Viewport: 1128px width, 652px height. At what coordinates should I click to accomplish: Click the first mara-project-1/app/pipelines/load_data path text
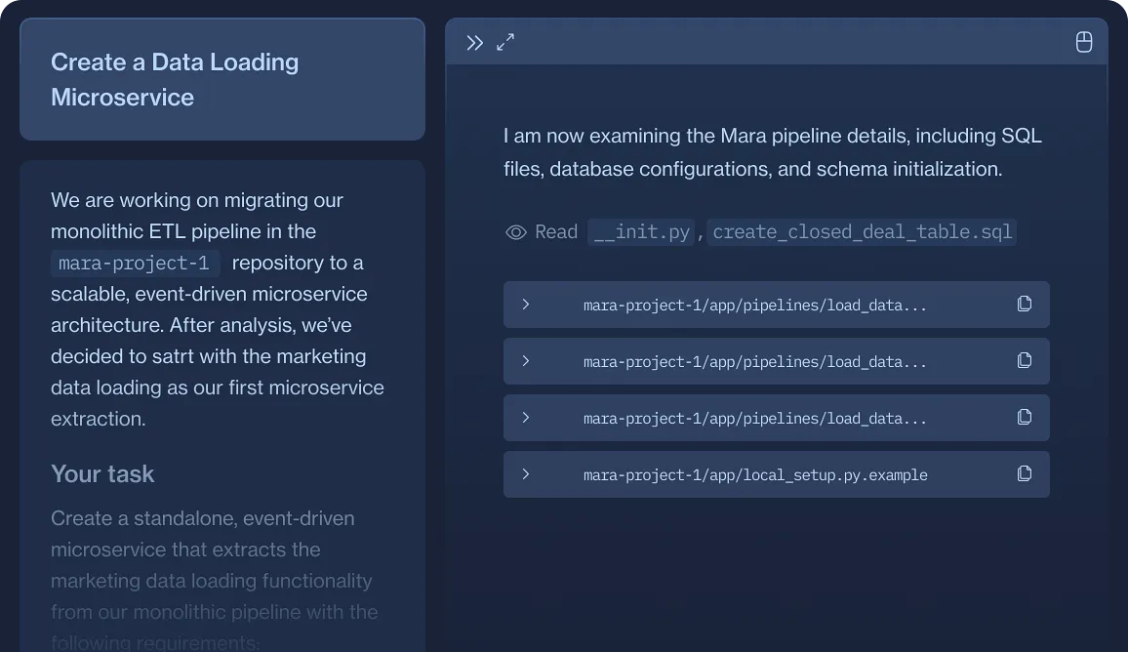pyautogui.click(x=754, y=306)
